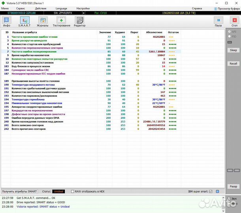The image size is (241, 213).
Task: Toggle the Звук sound checkbox
Action: pyautogui.click(x=229, y=198)
